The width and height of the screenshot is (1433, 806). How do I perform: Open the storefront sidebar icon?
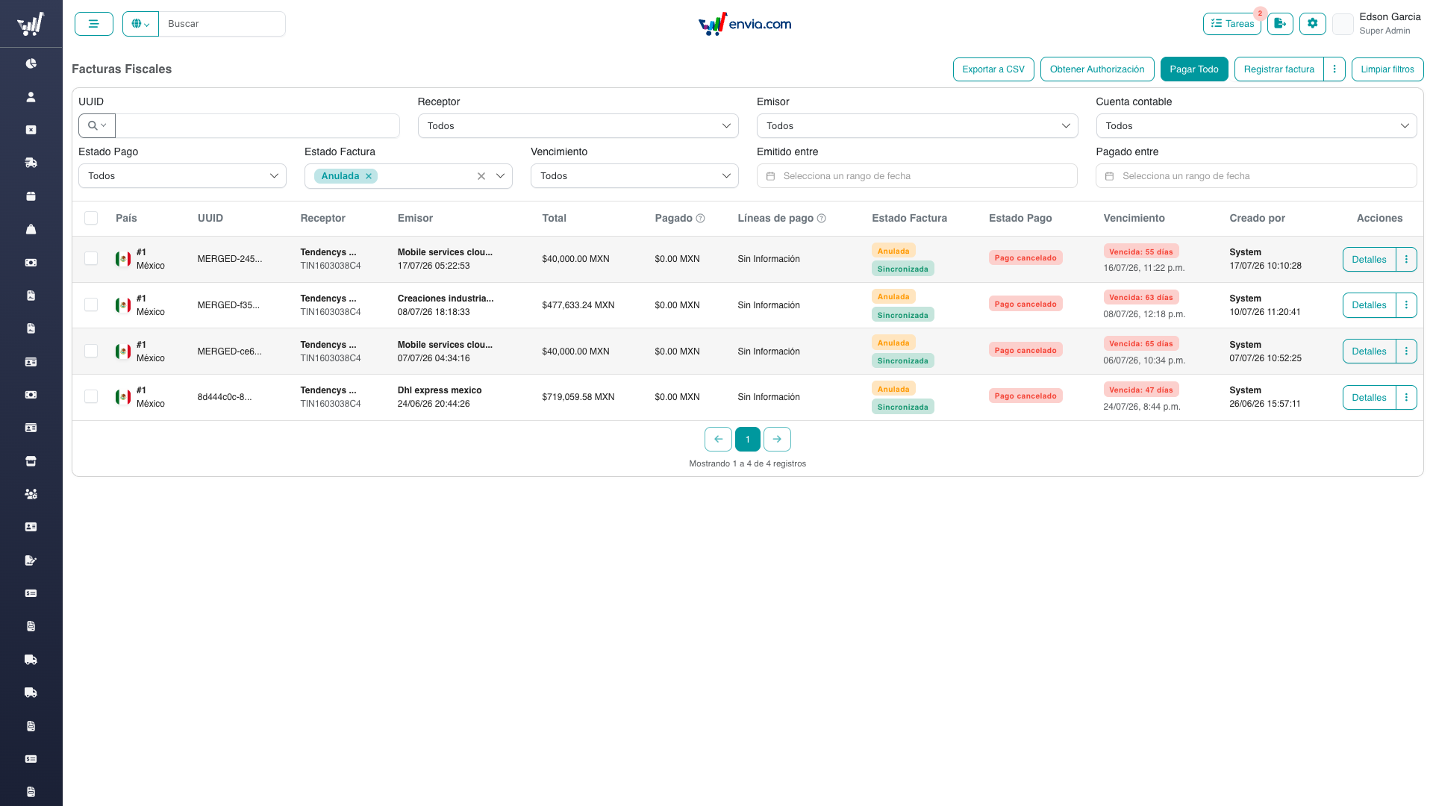tap(31, 461)
